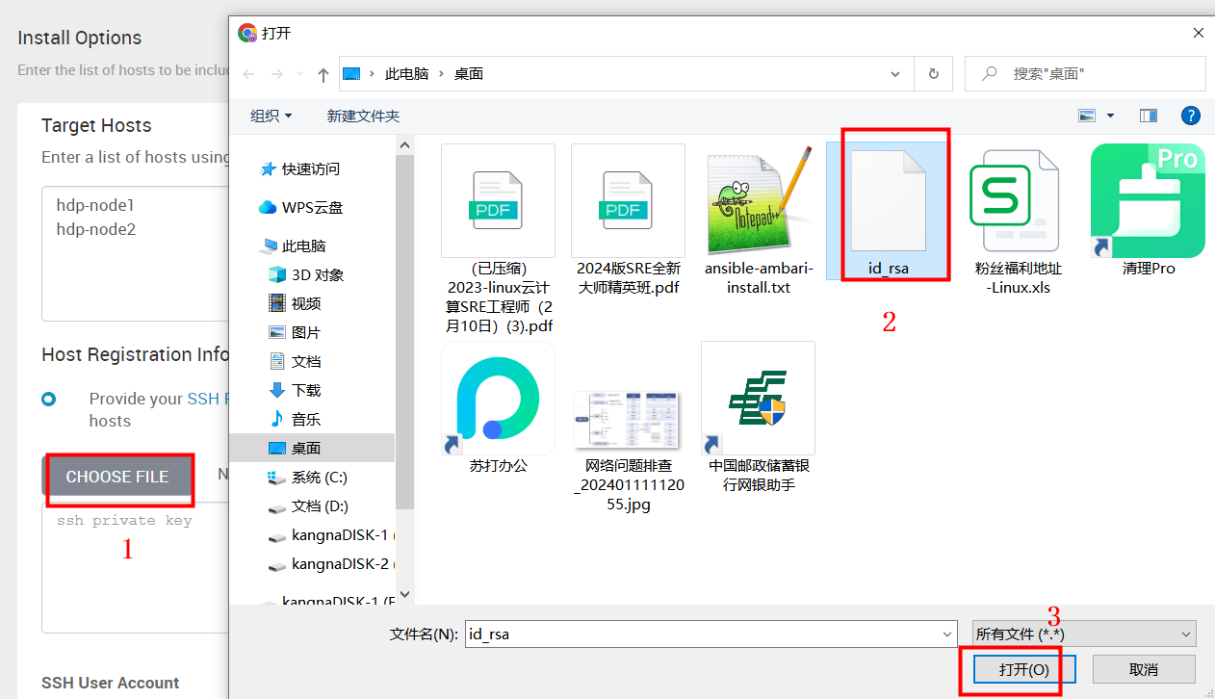This screenshot has height=699, width=1215.
Task: Select 系统 (C:) drive
Action: [306, 477]
